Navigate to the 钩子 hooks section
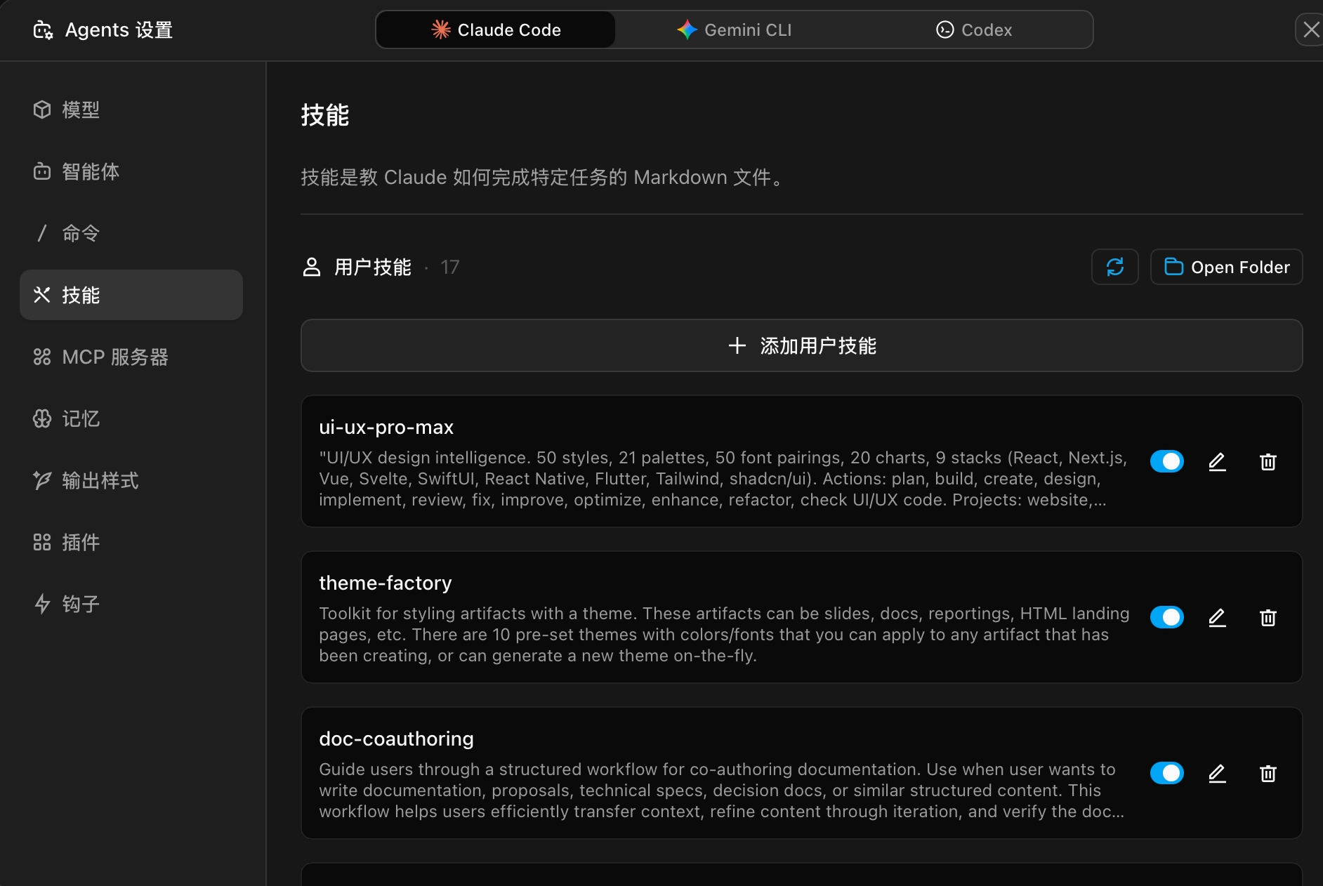This screenshot has height=886, width=1323. point(81,604)
